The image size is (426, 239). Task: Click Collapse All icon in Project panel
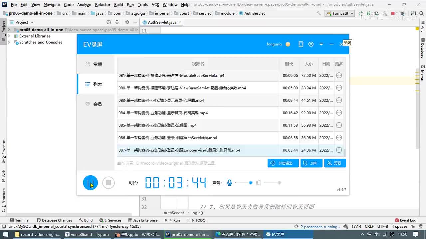point(117,22)
